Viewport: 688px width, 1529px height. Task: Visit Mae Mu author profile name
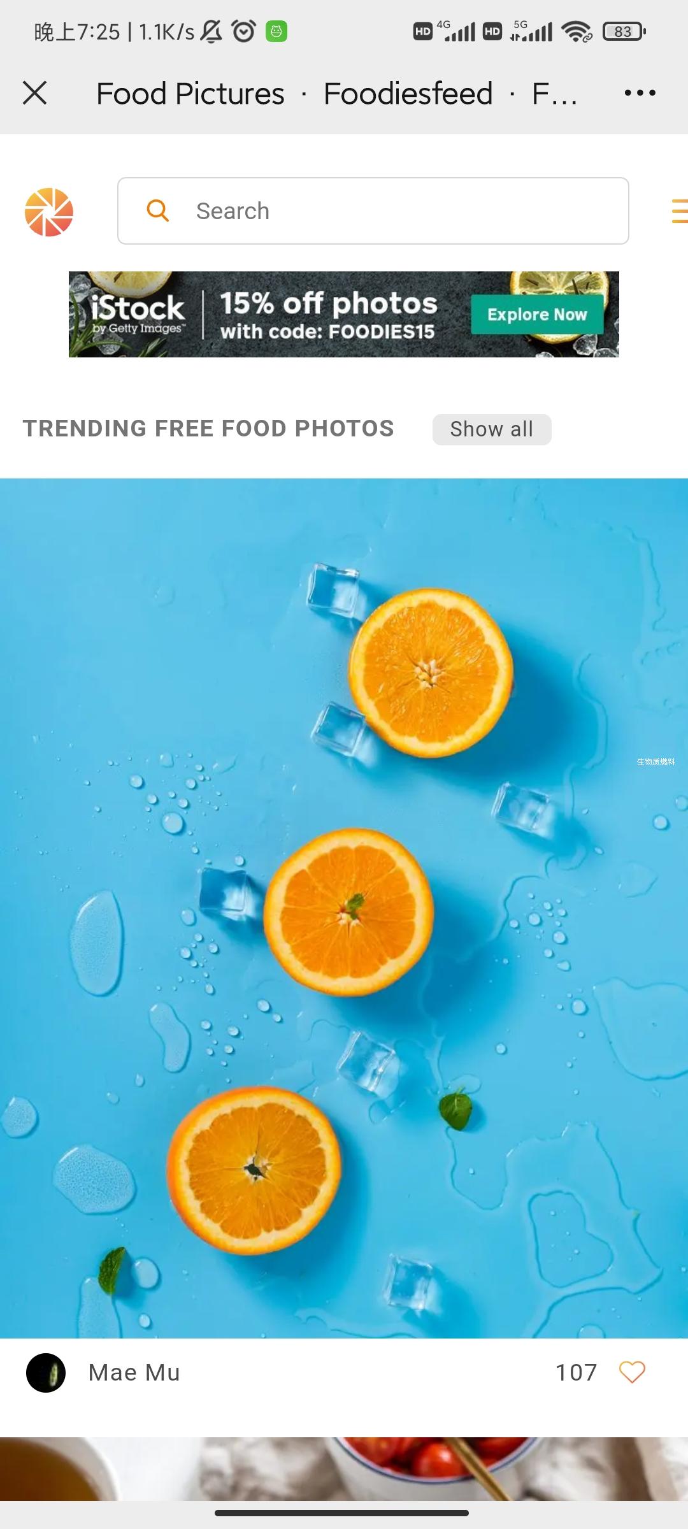134,1373
